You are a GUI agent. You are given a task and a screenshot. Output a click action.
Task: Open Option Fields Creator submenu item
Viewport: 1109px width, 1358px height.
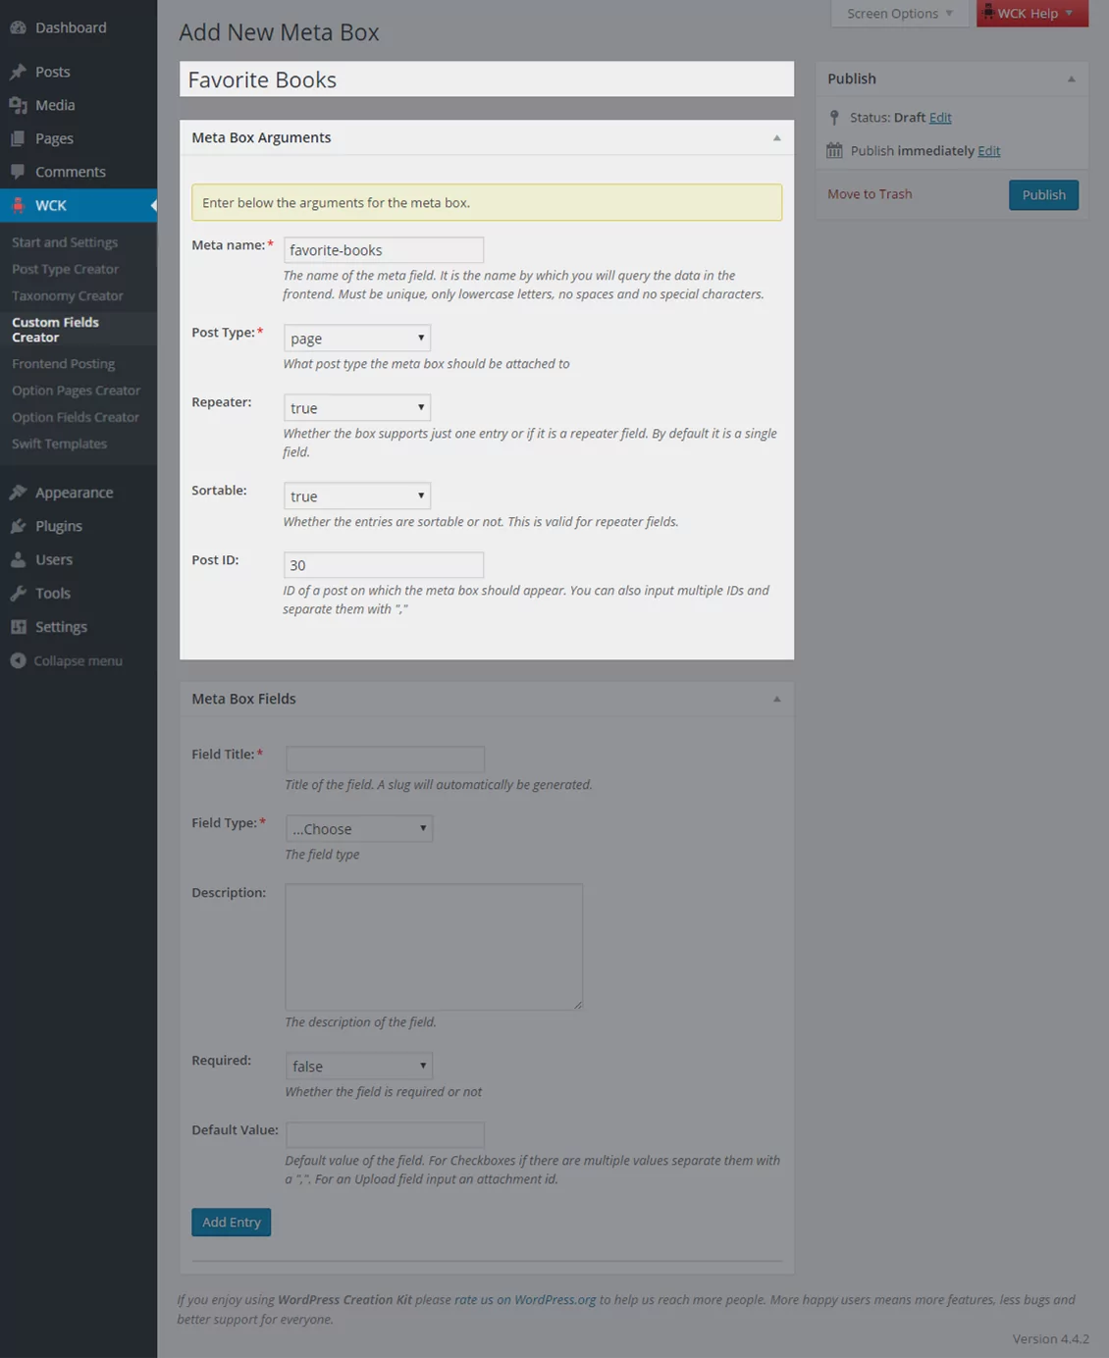(76, 417)
